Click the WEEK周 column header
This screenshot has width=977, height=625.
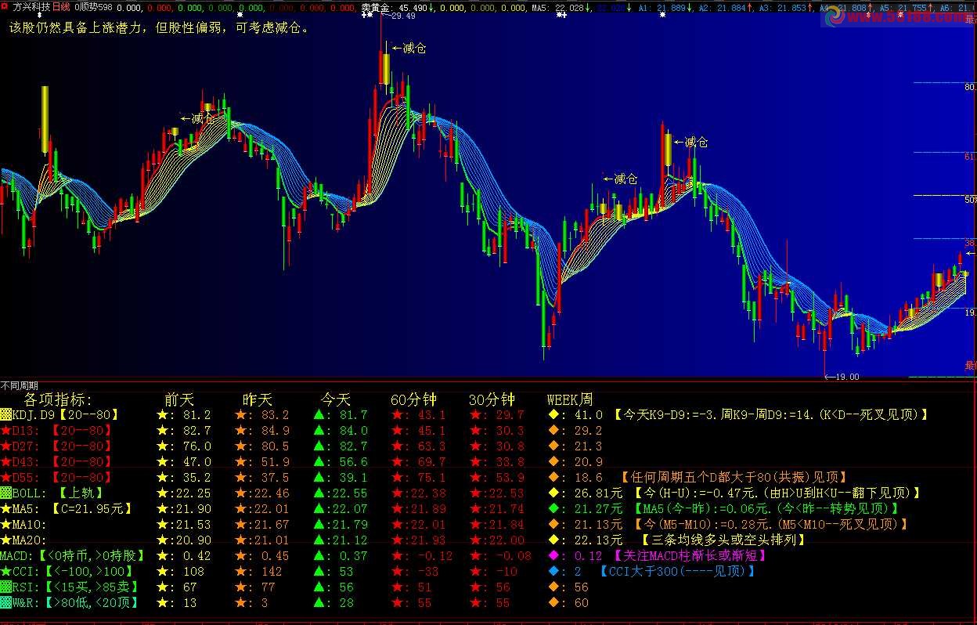click(570, 399)
